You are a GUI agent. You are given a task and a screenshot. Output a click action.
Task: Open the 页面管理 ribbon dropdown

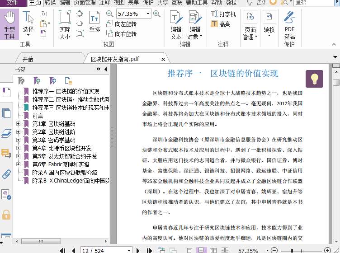pos(250,25)
